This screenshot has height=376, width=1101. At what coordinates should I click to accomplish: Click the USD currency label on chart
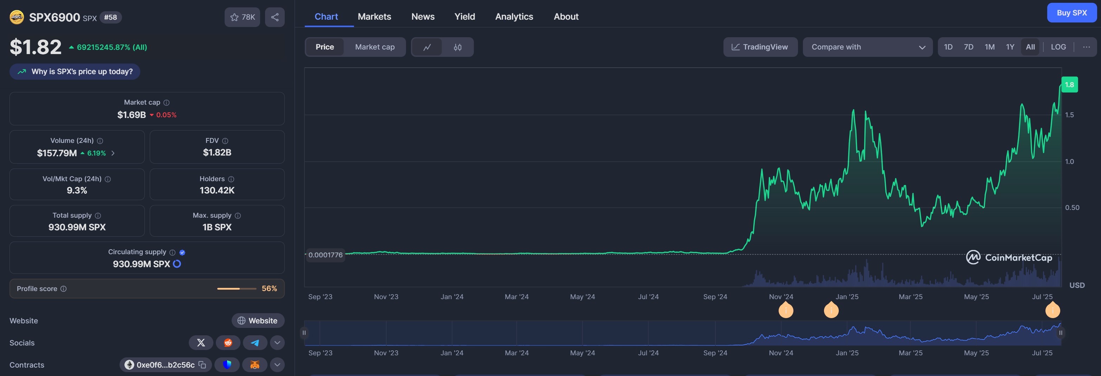(1077, 285)
